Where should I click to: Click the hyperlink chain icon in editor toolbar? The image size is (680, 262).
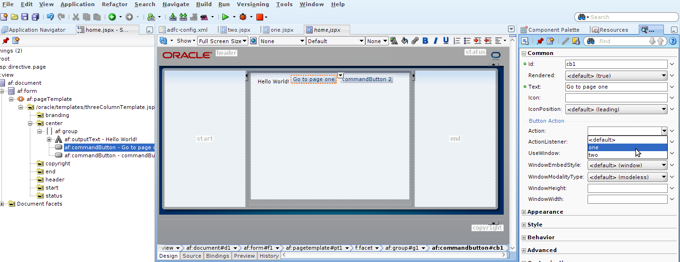pyautogui.click(x=415, y=41)
